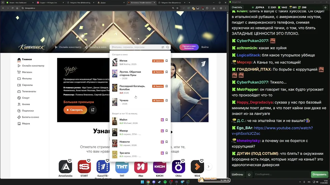Favorite the Okko service heart
The height and width of the screenshot is (185, 330).
[183, 161]
